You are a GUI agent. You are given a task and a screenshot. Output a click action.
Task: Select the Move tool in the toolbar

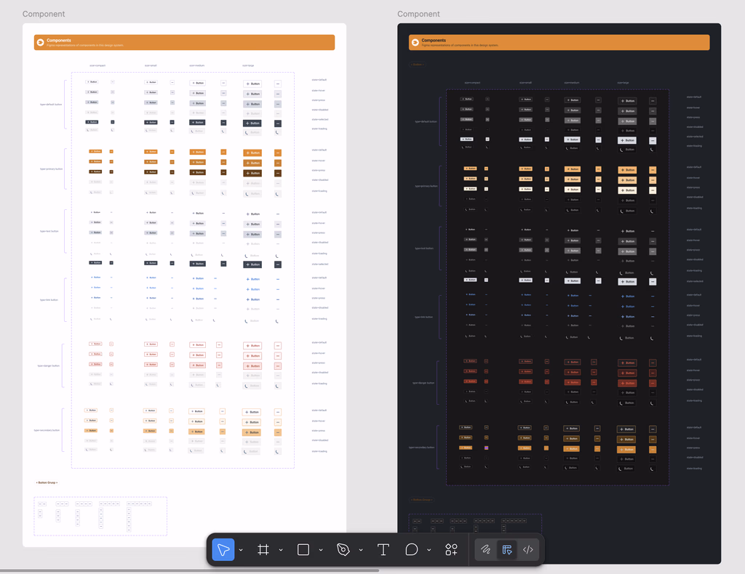pos(223,549)
